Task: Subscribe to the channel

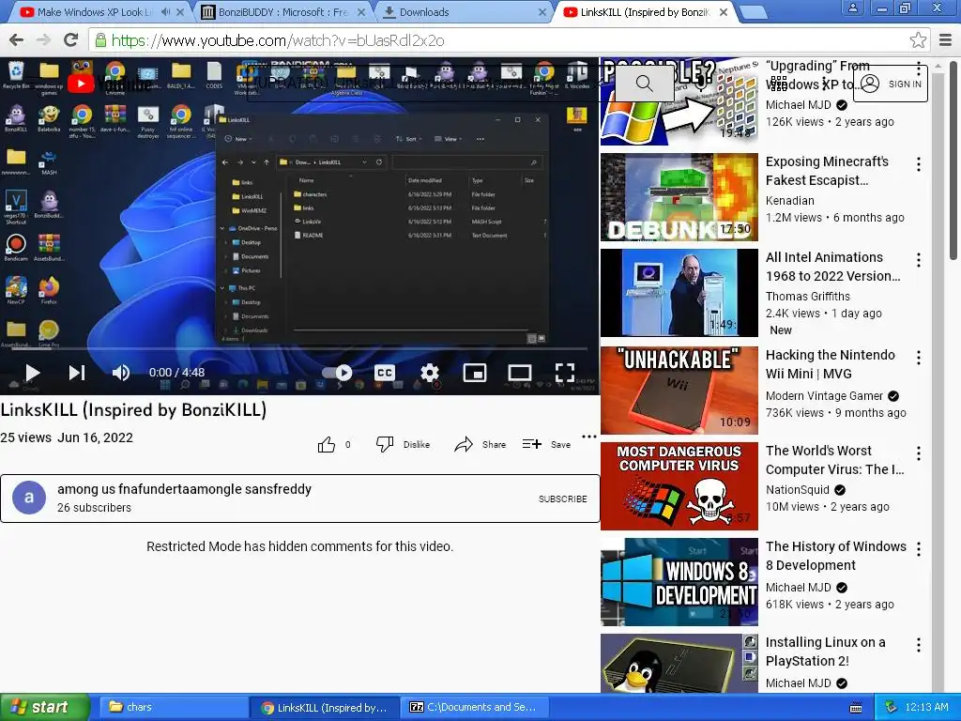Action: [x=563, y=499]
